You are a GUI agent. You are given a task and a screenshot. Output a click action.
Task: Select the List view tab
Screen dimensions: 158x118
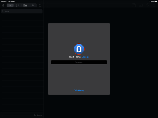tap(10, 5)
